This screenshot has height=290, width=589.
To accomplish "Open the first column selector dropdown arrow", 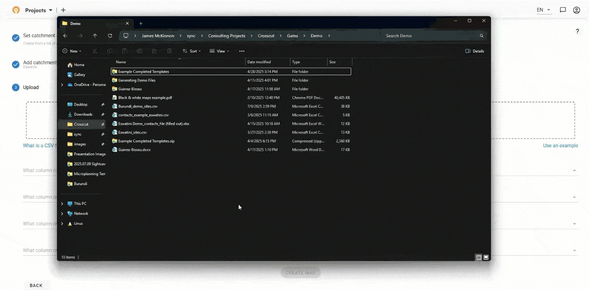I will pos(575,171).
